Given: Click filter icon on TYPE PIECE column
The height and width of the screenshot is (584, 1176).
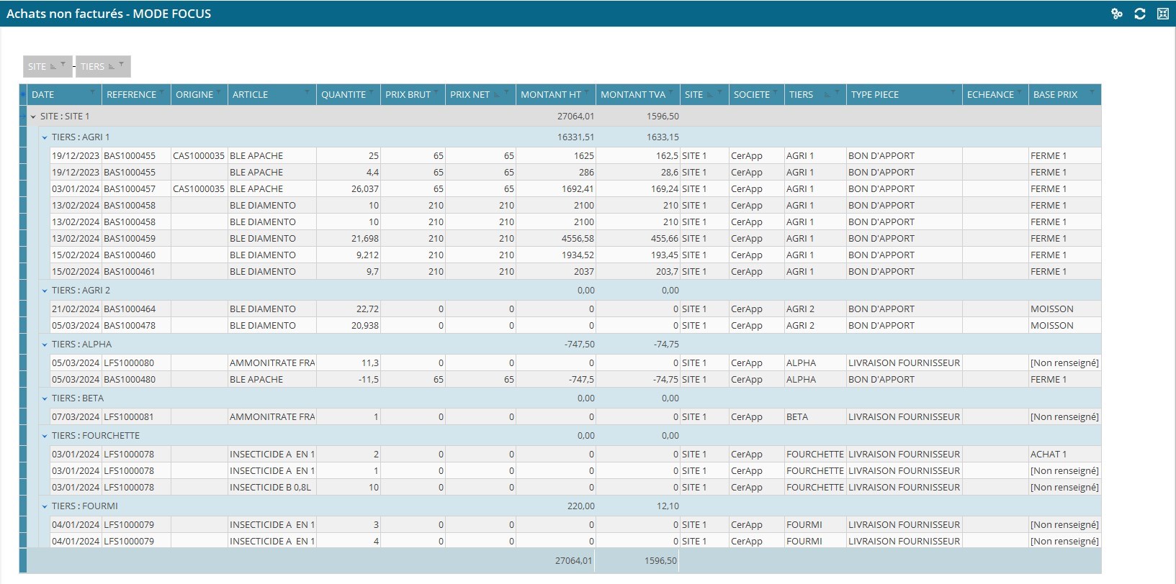Looking at the screenshot, I should (953, 93).
